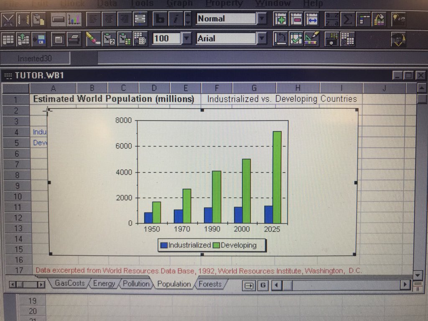Image resolution: width=428 pixels, height=321 pixels.
Task: Open the Graph menu
Action: click(179, 3)
